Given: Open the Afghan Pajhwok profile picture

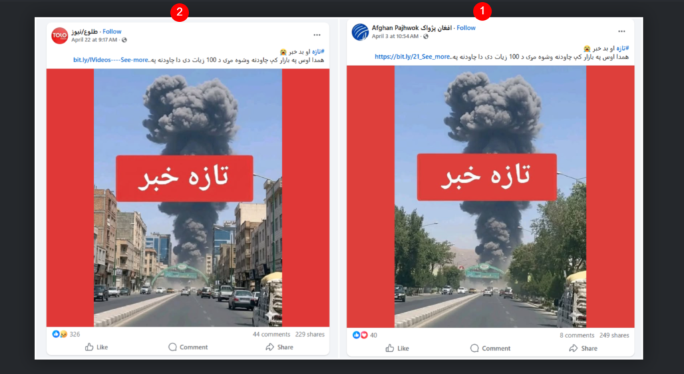Looking at the screenshot, I should coord(360,32).
